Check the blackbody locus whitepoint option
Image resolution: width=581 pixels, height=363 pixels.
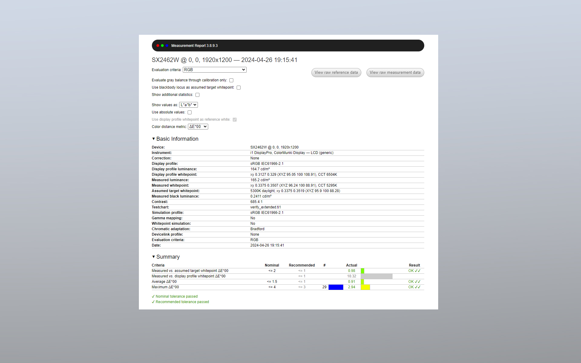pyautogui.click(x=238, y=88)
